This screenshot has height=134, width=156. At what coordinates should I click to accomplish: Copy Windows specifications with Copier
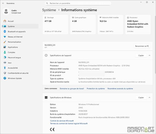tap(141, 98)
